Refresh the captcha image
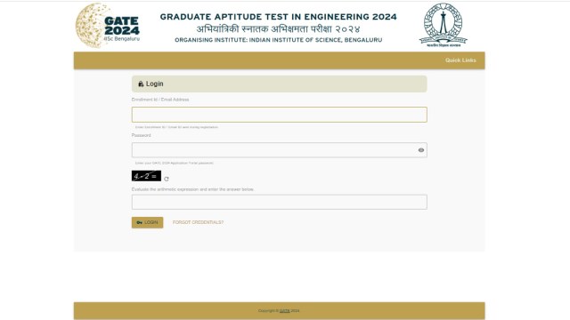This screenshot has height=320, width=570. [x=167, y=179]
